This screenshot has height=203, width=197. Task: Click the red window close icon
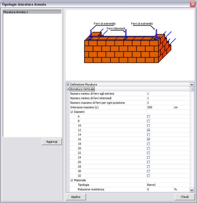(x=193, y=4)
